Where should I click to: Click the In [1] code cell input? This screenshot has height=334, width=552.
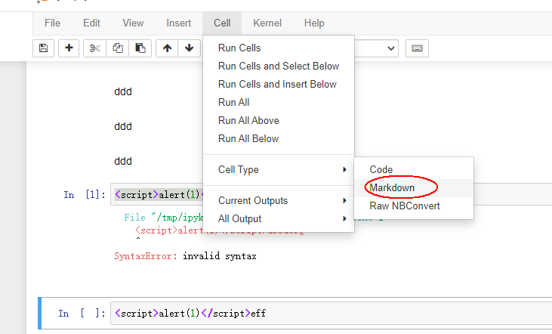point(156,194)
